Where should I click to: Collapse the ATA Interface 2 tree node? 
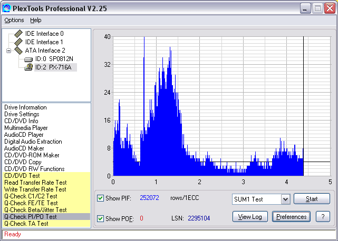[8, 51]
